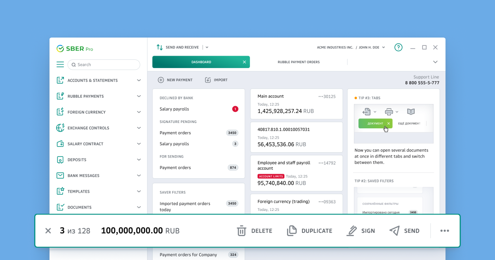This screenshot has width=495, height=260.
Task: Dismiss the selection bar with X
Action: [x=48, y=231]
